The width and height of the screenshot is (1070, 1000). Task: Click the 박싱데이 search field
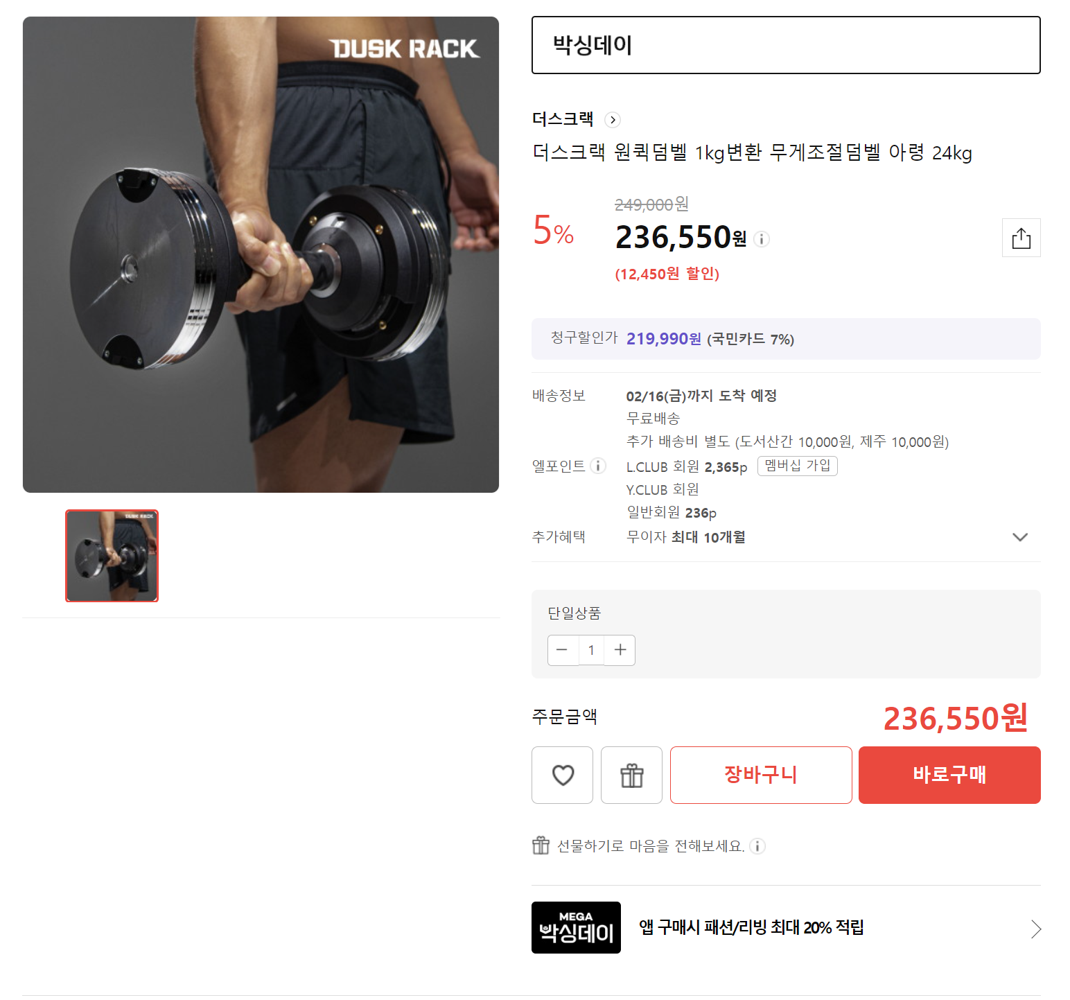point(785,45)
